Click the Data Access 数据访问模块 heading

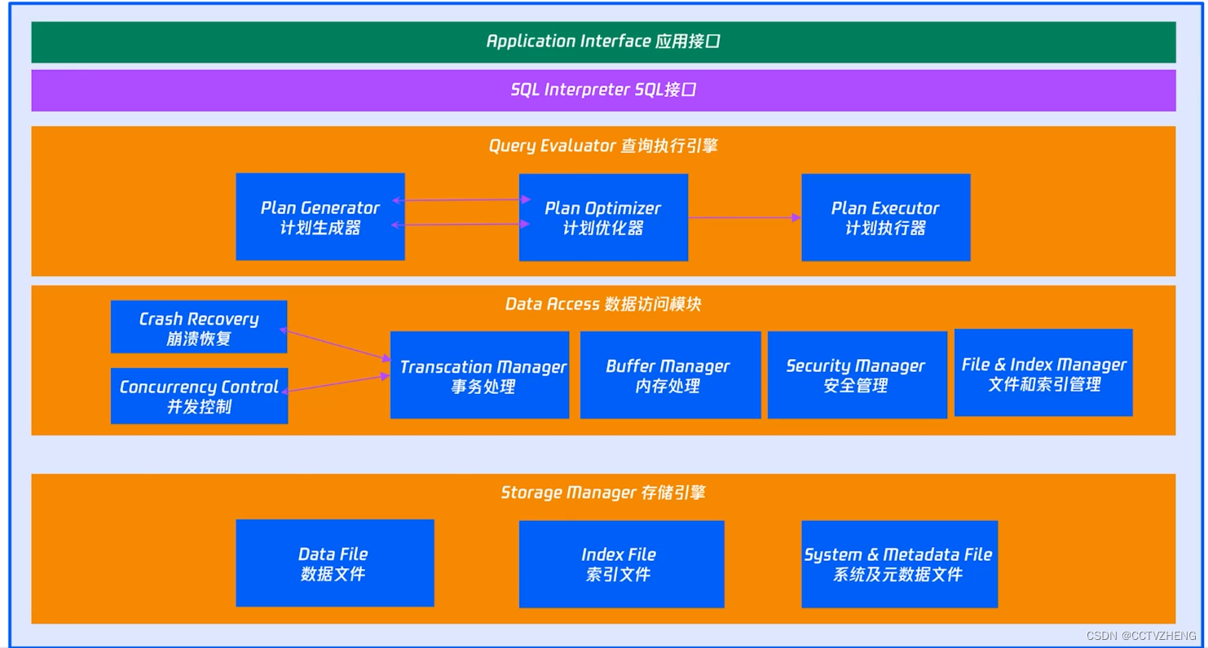603,304
